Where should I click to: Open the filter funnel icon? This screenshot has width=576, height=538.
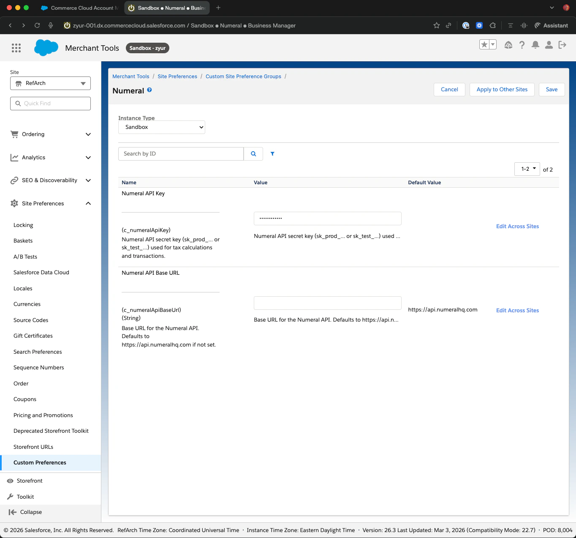point(272,154)
